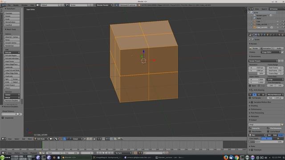Open the Edit Mode selector

(41, 139)
